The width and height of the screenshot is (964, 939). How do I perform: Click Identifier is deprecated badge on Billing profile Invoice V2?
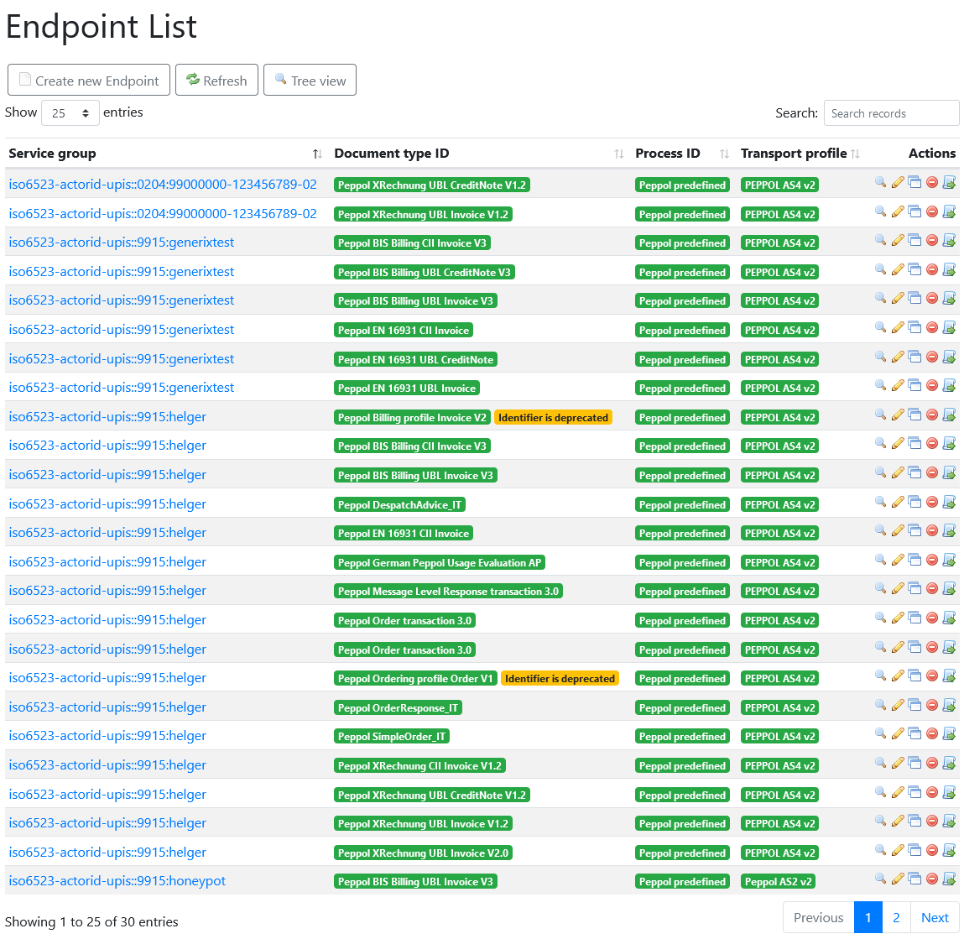click(x=553, y=418)
